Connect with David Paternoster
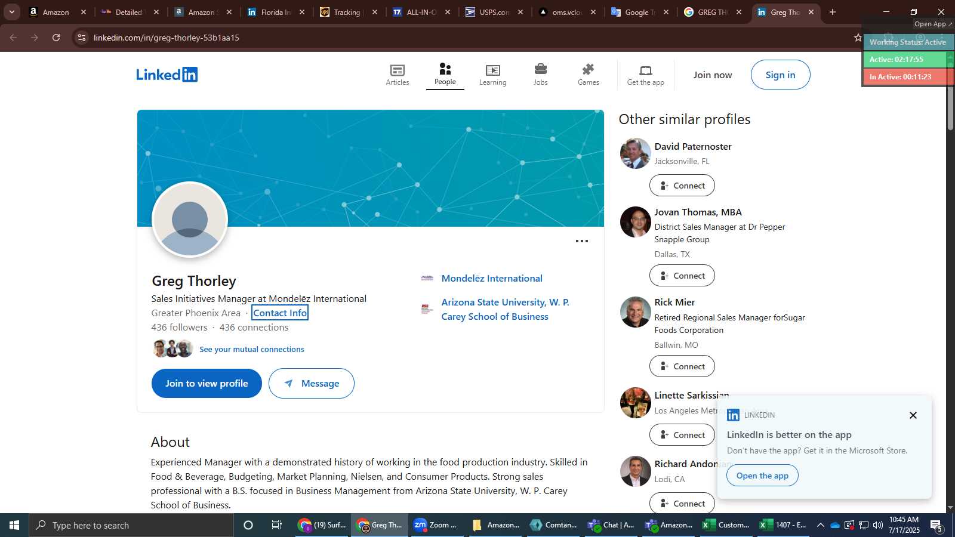The image size is (955, 537). [682, 186]
